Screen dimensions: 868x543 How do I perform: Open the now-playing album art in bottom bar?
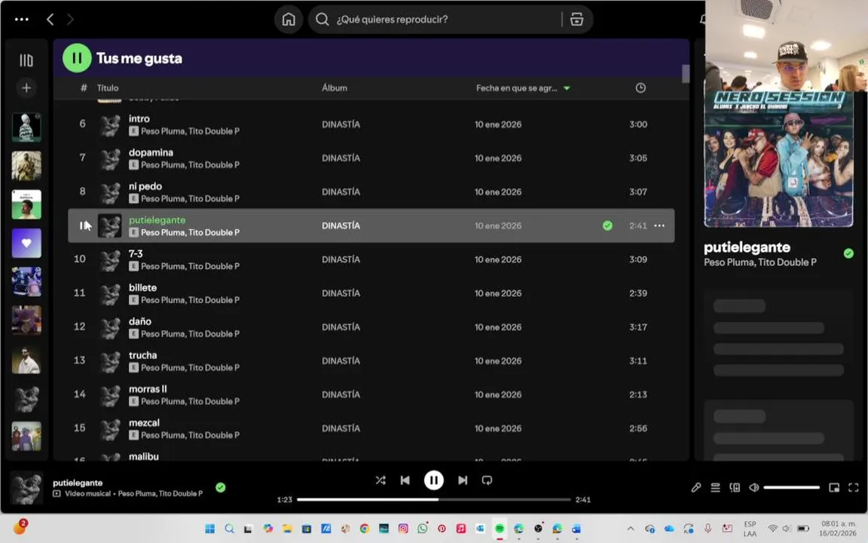tap(26, 488)
